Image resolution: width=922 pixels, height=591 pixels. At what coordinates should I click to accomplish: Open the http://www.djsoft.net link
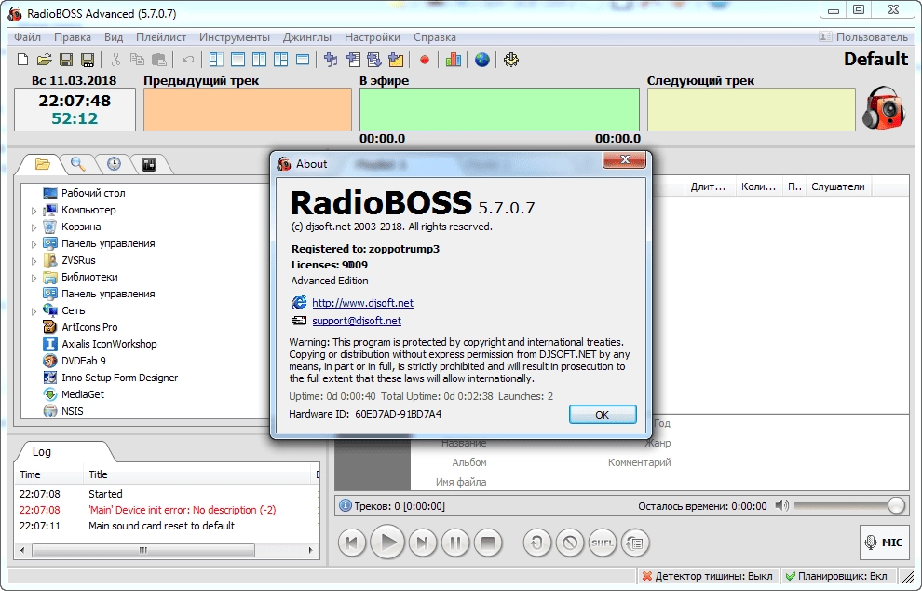point(362,303)
